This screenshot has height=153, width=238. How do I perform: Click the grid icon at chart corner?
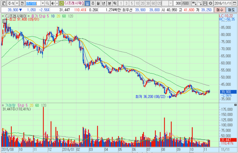click(x=2, y=16)
